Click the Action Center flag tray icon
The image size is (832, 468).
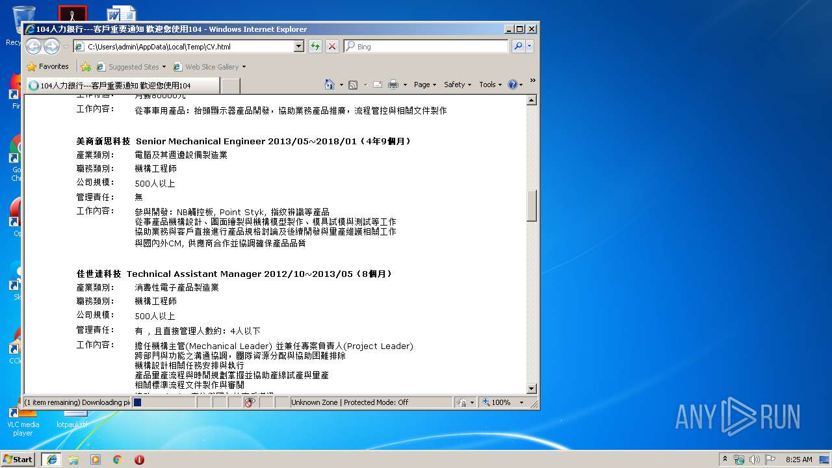[770, 459]
